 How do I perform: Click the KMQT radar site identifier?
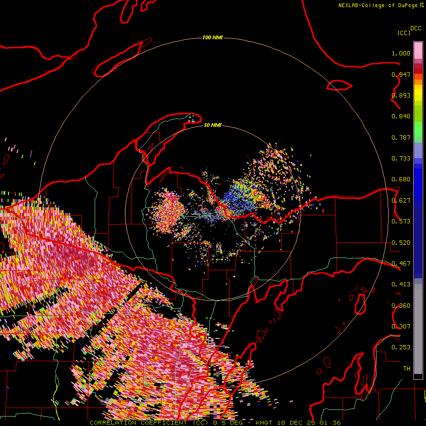[x=264, y=423]
